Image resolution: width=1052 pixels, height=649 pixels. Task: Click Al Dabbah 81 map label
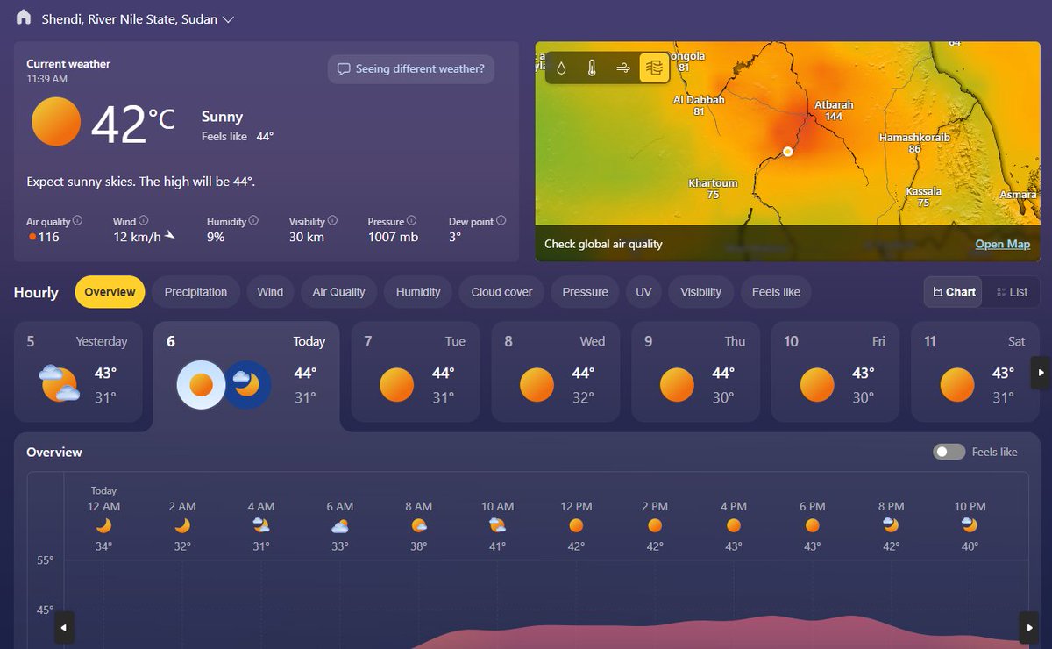(x=699, y=105)
